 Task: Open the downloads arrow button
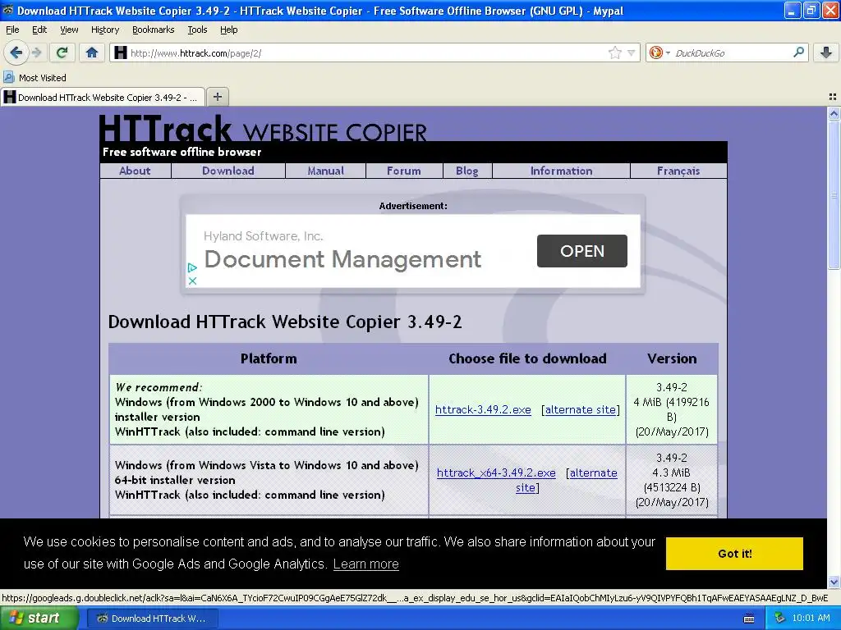click(x=826, y=52)
